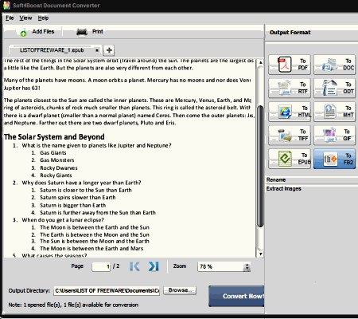Click the Add Files toolbar button
Screen dimensions: 358x319
[37, 32]
